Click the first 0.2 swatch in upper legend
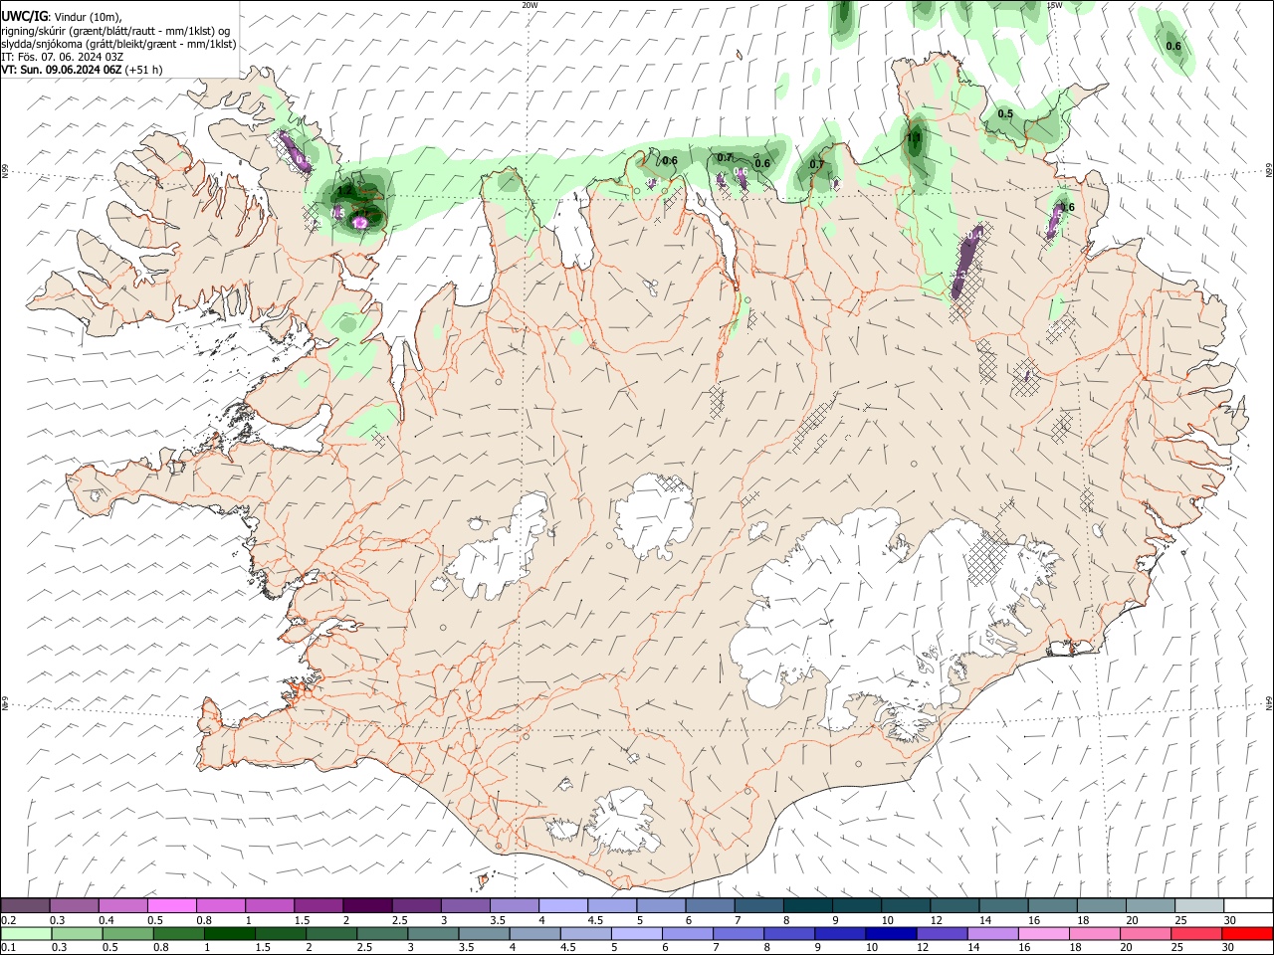Screen dimensions: 1274x955 coord(25,906)
